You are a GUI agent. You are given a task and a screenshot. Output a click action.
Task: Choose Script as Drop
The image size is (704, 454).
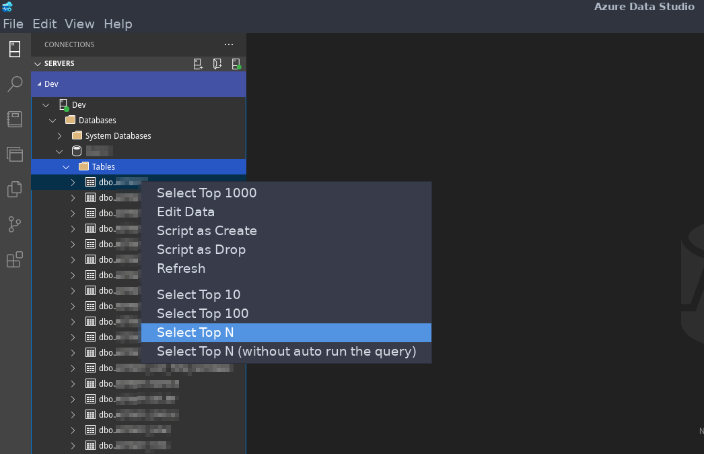coord(287,249)
